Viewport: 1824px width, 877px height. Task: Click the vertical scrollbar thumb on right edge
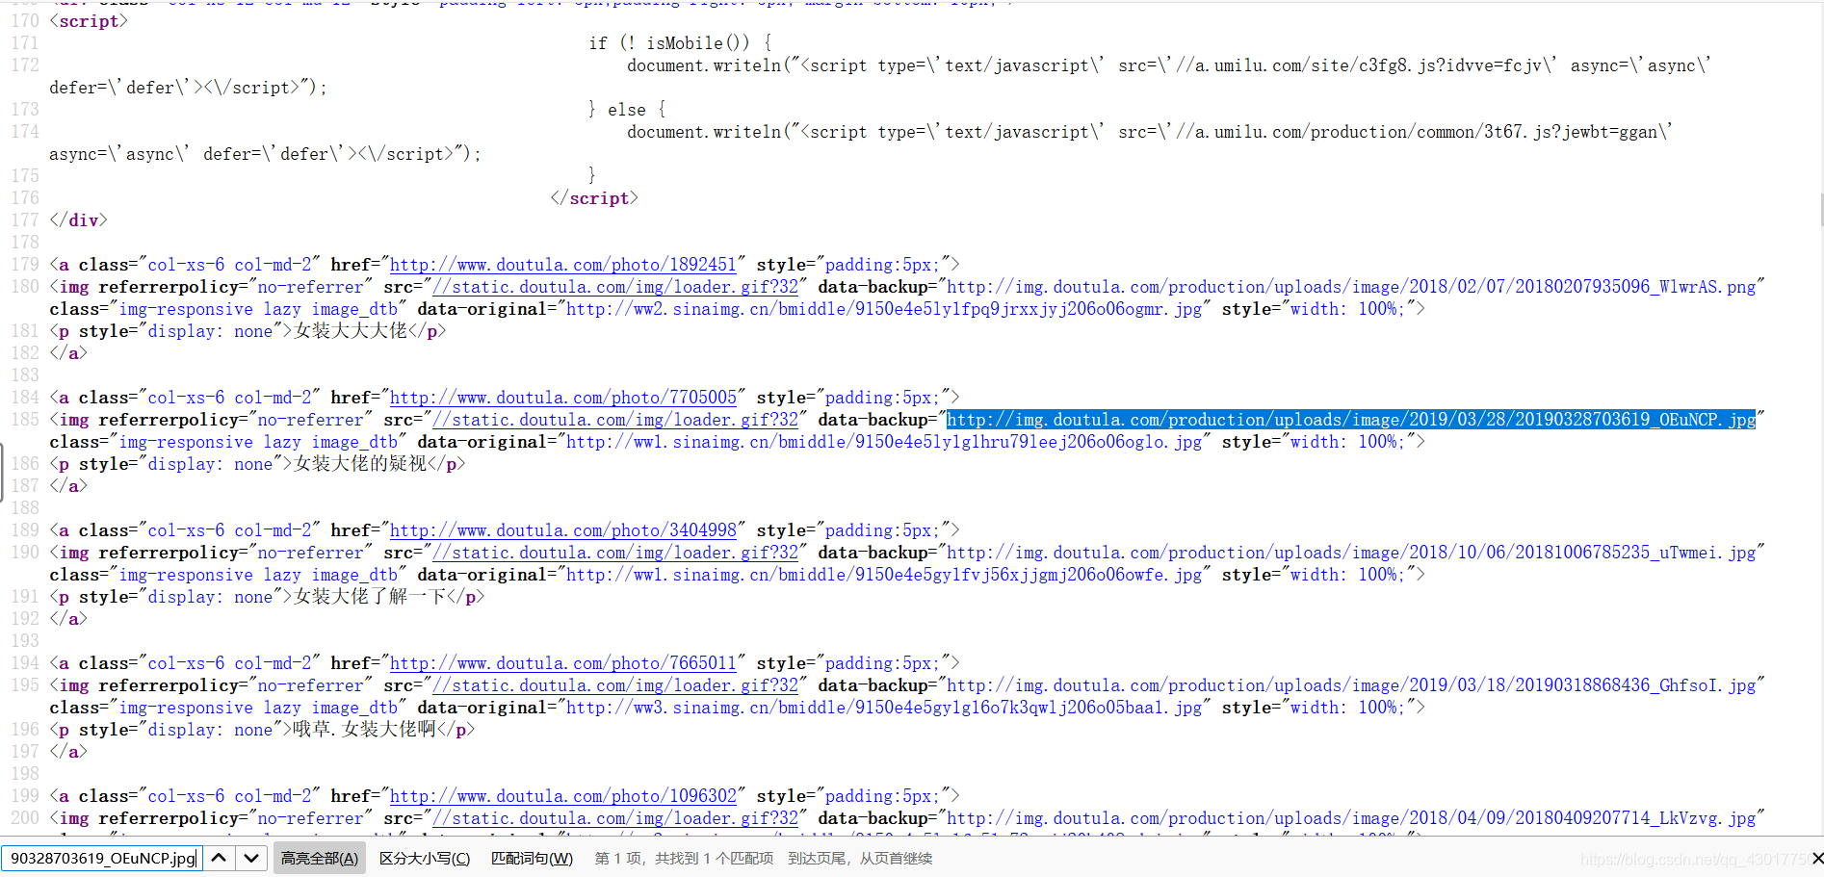pos(1820,209)
